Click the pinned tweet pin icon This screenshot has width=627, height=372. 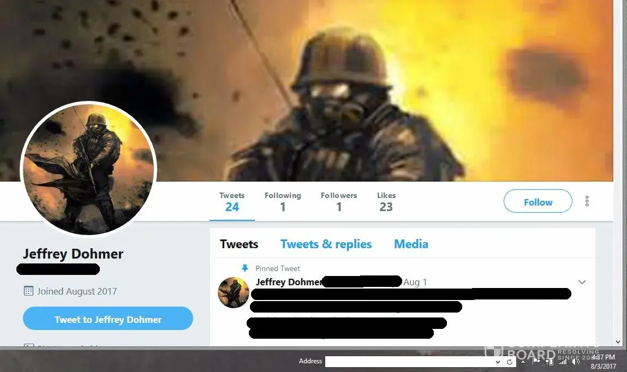tap(244, 268)
